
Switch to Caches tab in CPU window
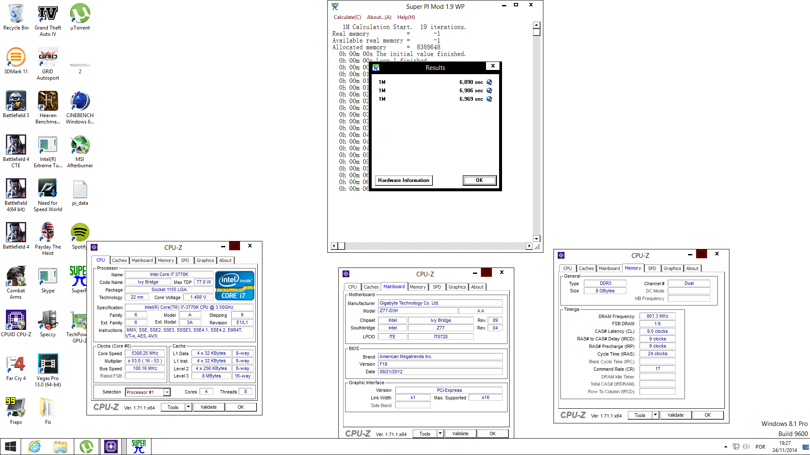(x=119, y=260)
